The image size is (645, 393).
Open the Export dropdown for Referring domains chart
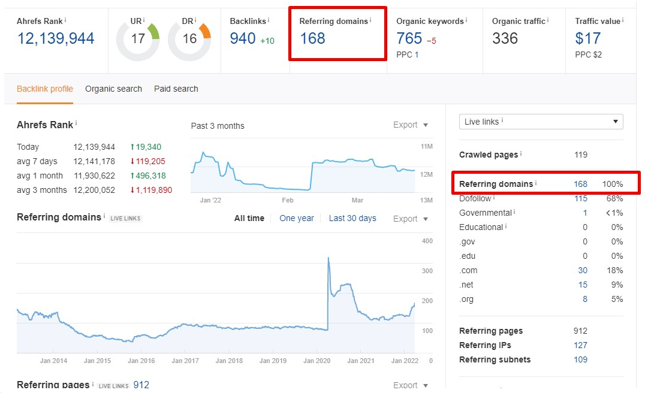click(411, 219)
